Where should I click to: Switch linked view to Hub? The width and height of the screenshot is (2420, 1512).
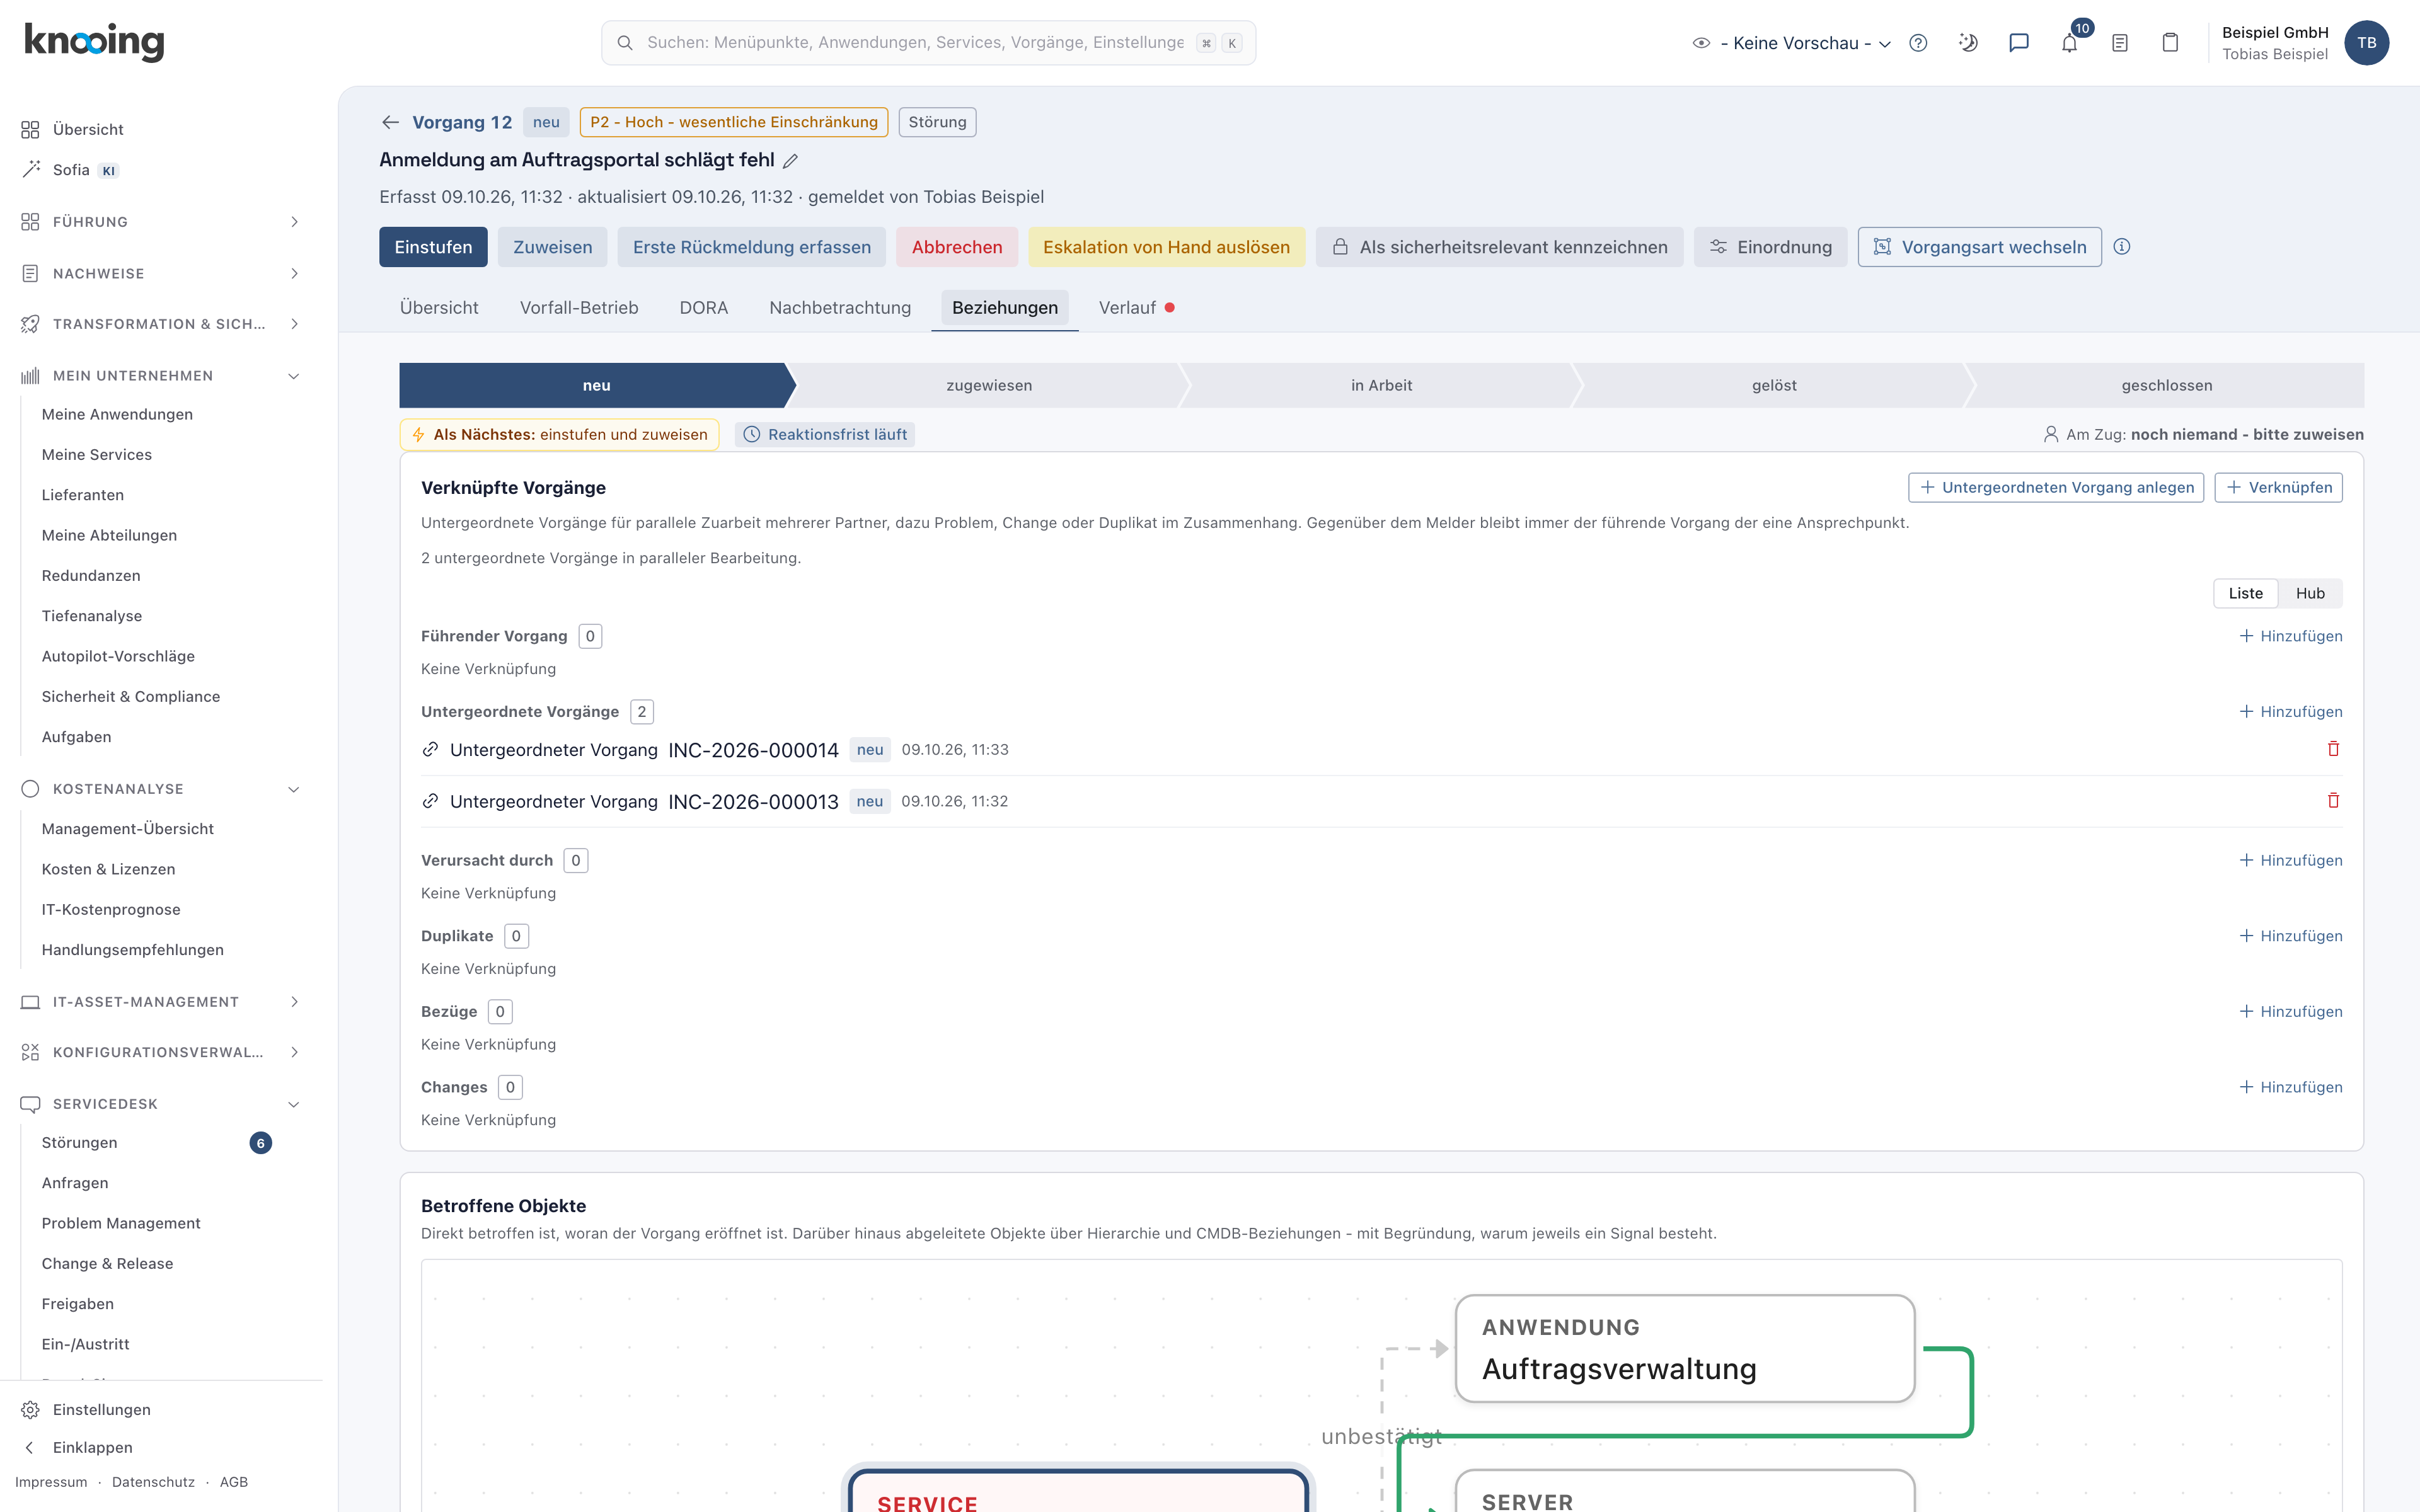pos(2310,593)
